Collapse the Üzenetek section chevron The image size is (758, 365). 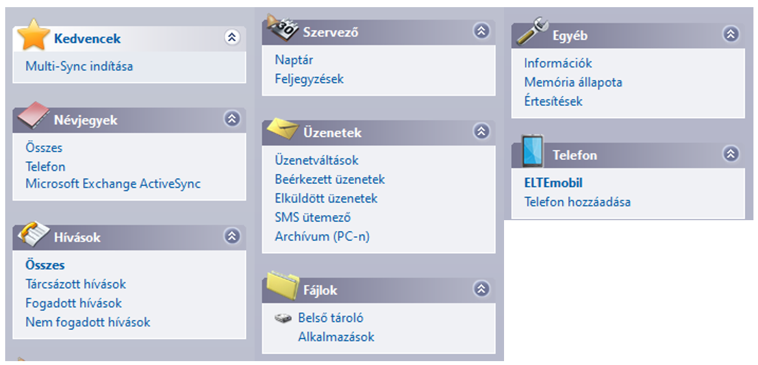481,131
